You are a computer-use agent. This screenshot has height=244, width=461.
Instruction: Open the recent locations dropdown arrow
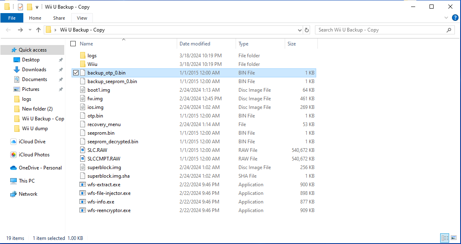click(x=30, y=30)
